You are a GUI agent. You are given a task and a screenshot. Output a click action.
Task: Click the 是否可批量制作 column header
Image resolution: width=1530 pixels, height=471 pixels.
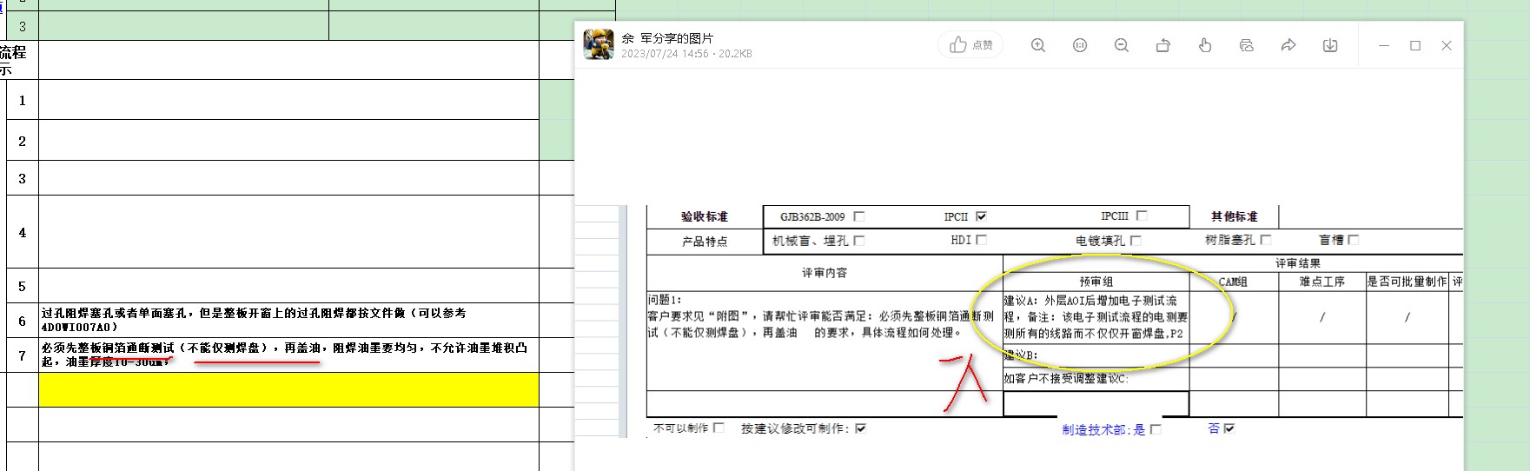pyautogui.click(x=1407, y=282)
